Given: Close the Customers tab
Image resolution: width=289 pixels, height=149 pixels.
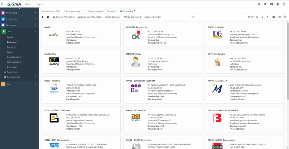Looking at the screenshot, I should click(134, 10).
